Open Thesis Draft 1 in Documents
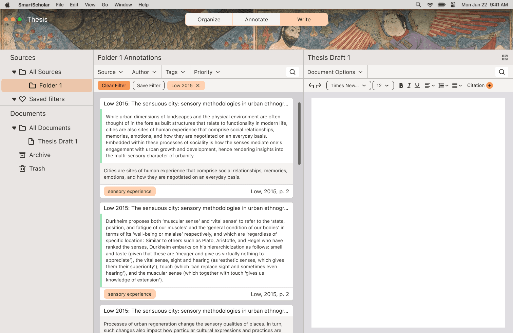513x333 pixels. pyautogui.click(x=47, y=141)
